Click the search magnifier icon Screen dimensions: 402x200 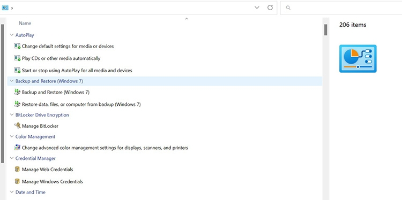click(x=288, y=8)
